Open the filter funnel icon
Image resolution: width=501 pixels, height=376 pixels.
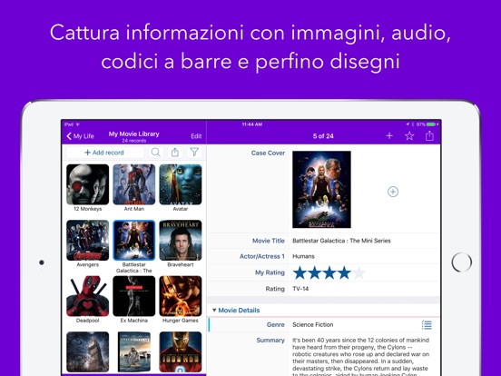[x=194, y=153]
